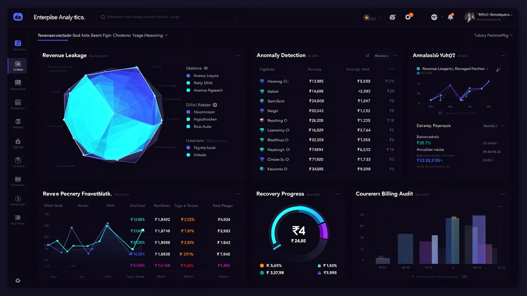Open Recovery Progress panel options menu
527x296 pixels.
(338, 194)
